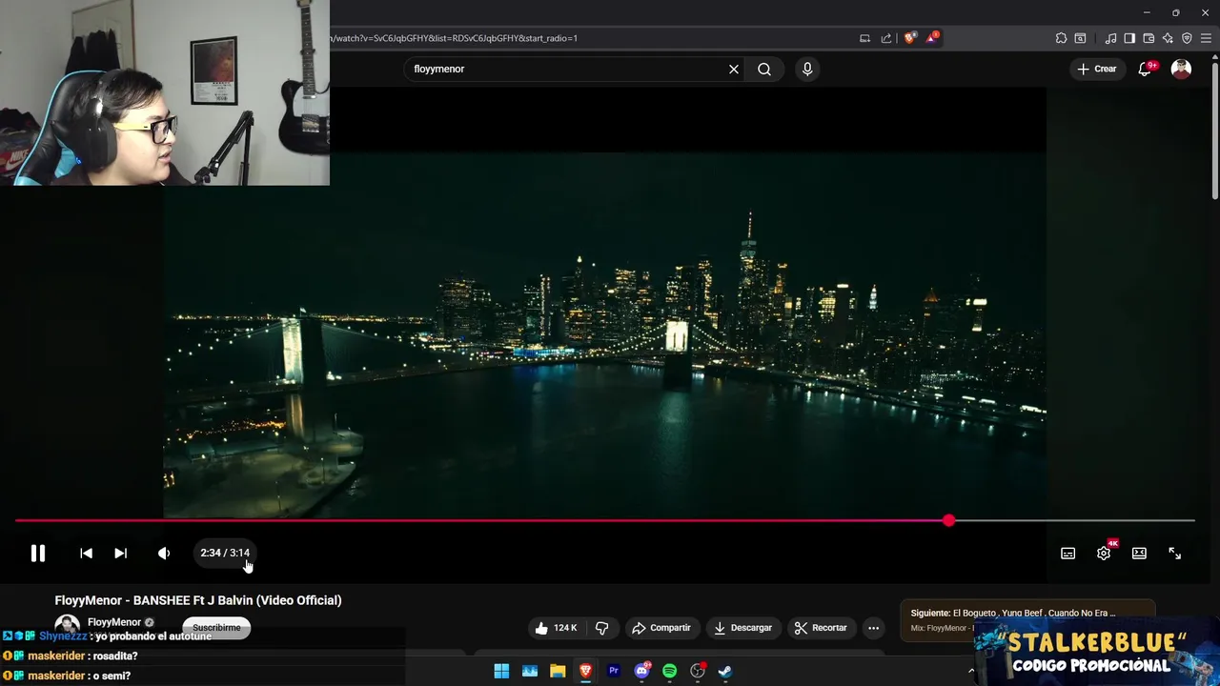Install the page as app from address bar
Image resolution: width=1220 pixels, height=686 pixels.
tap(864, 38)
